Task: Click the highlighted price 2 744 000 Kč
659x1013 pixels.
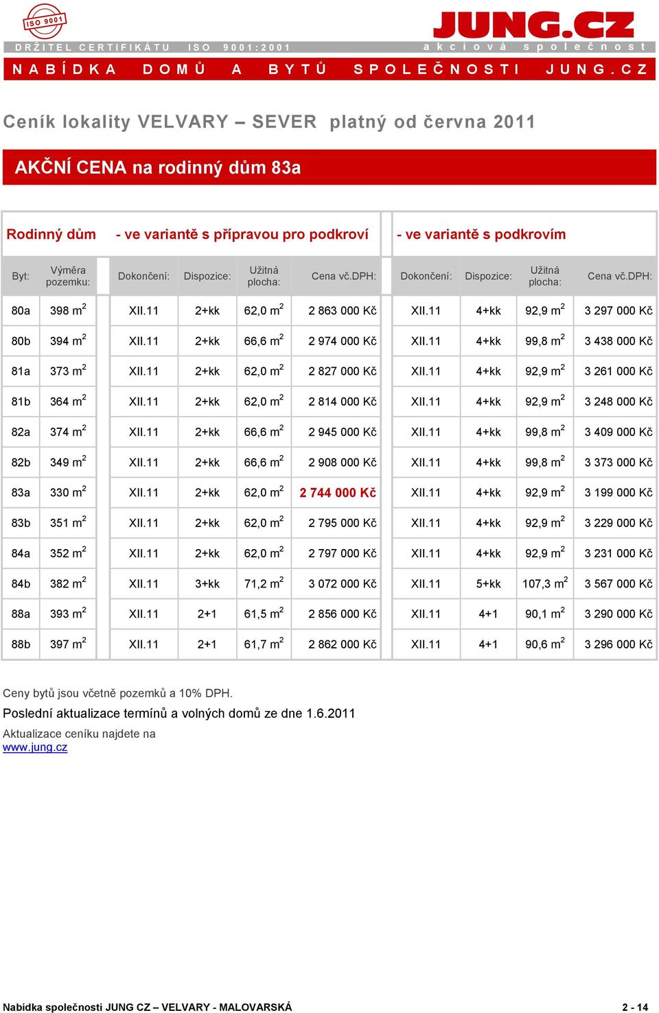Action: pyautogui.click(x=338, y=493)
